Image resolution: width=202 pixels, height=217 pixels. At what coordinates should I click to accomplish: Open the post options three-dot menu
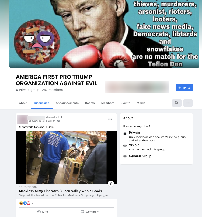[110, 119]
